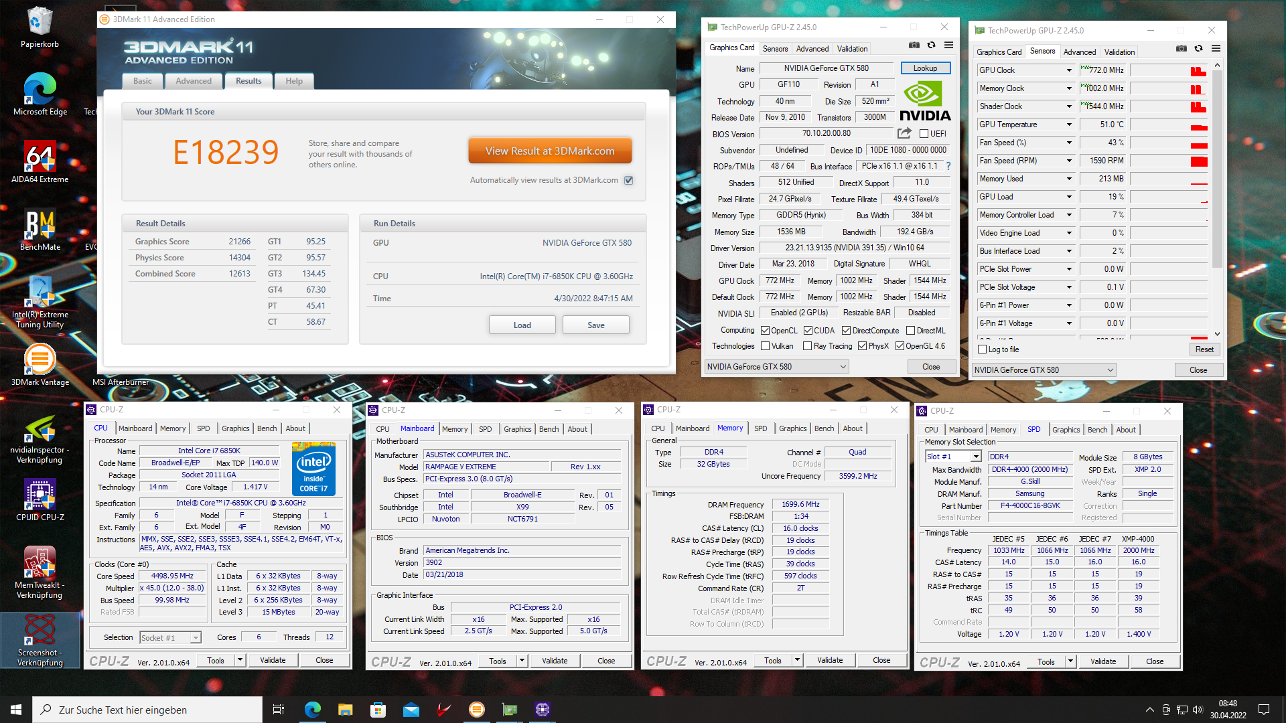This screenshot has height=723, width=1286.
Task: Open the nvidiaInspector shortcut icon
Action: pos(40,440)
